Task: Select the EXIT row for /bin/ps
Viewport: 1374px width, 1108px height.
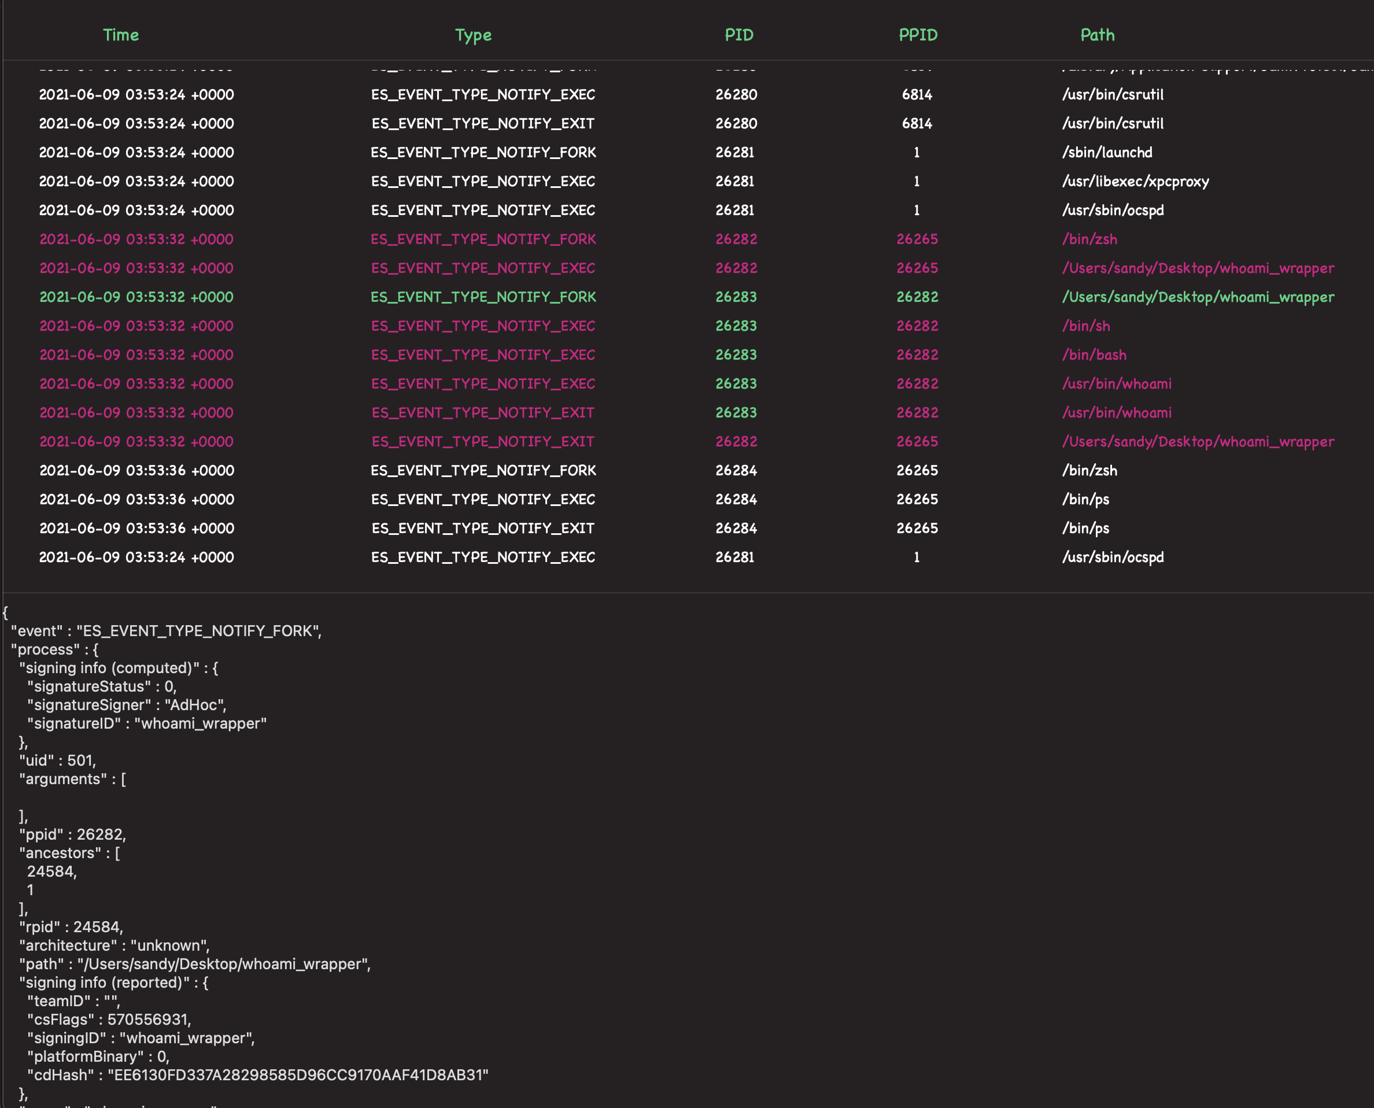Action: (483, 529)
